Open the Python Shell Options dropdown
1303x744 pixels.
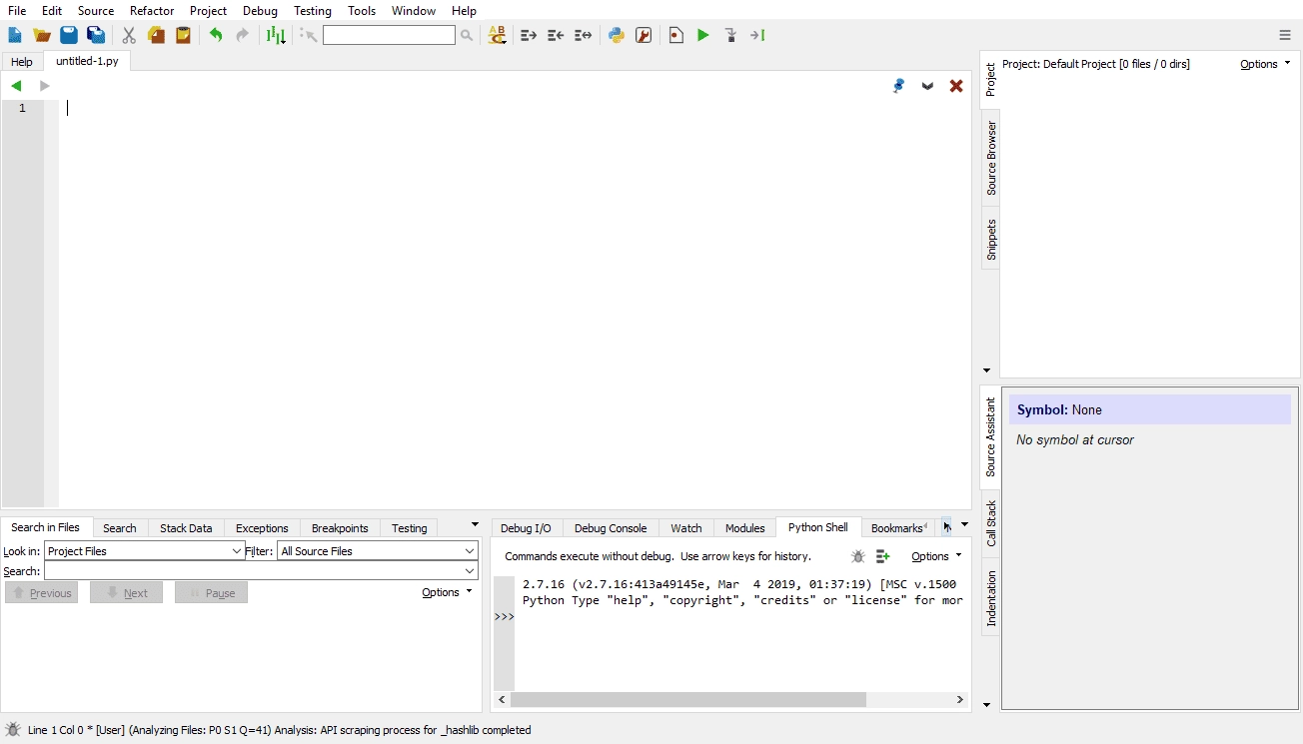pyautogui.click(x=936, y=556)
